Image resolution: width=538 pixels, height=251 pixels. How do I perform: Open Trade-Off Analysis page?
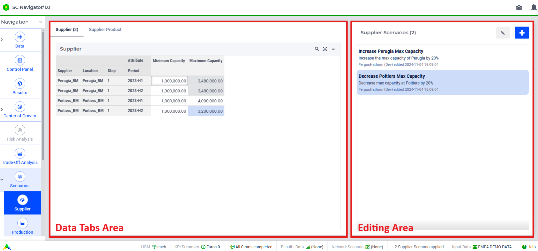click(20, 157)
